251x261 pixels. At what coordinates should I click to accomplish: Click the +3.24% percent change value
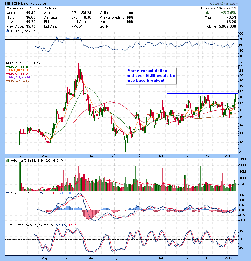coord(228,13)
